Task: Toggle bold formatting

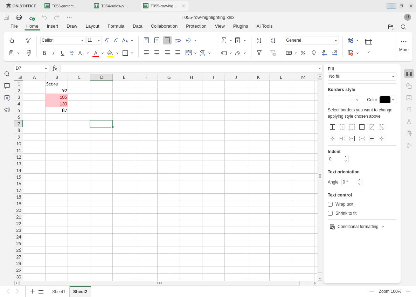Action: tap(44, 53)
